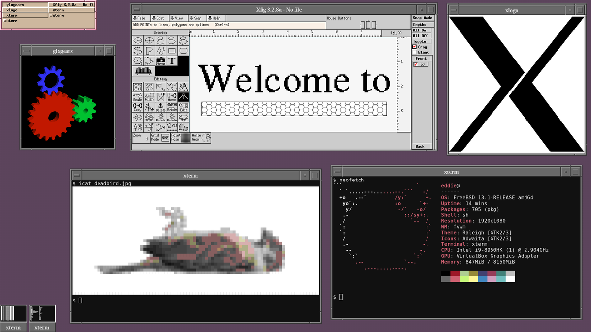Click the Memory: 847MiB / 8150MiB line
591x332 pixels.
[478, 262]
